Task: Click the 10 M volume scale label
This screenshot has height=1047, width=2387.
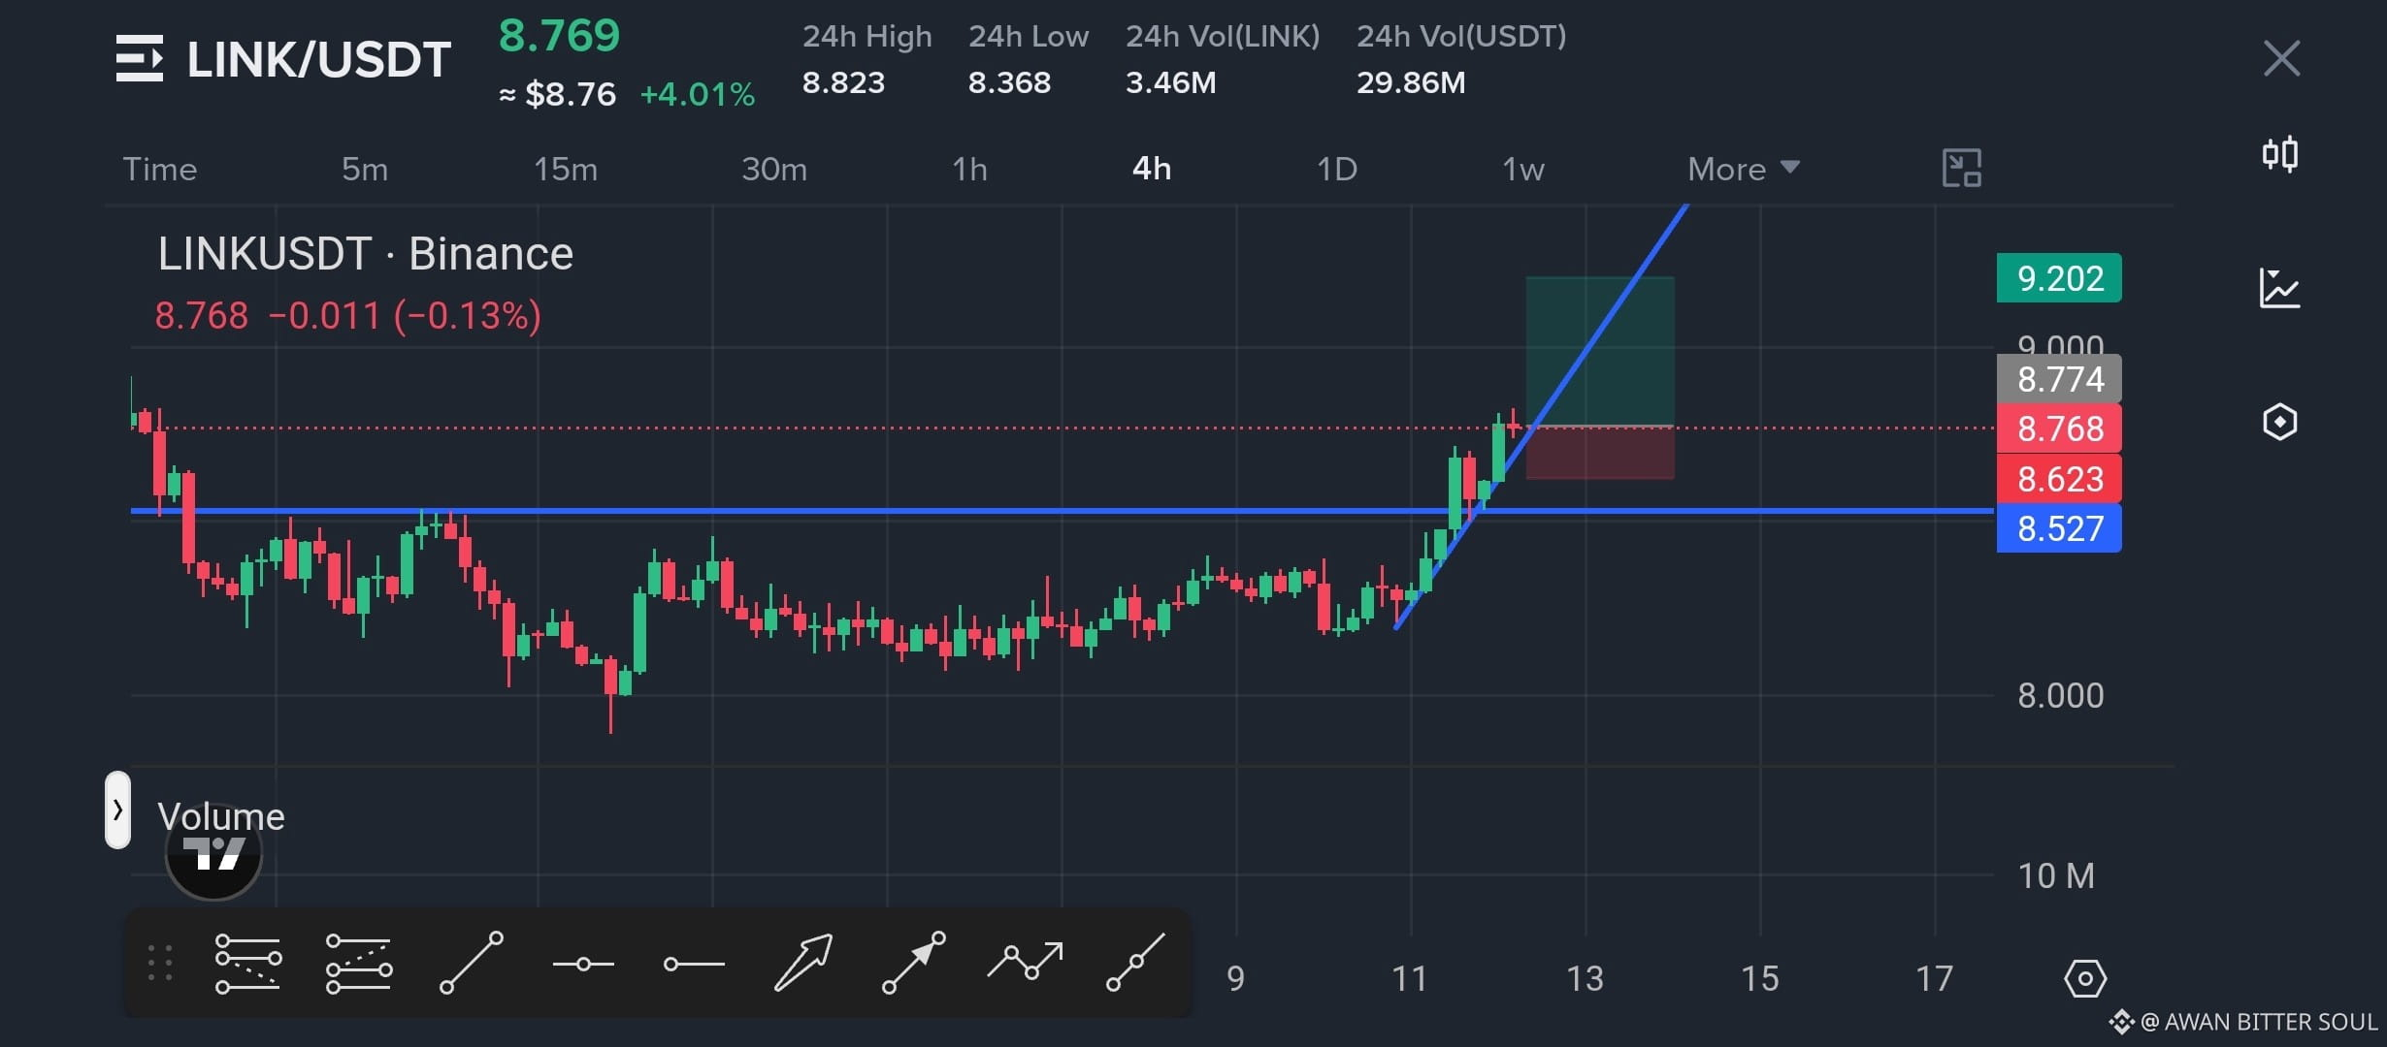Action: 2056,875
